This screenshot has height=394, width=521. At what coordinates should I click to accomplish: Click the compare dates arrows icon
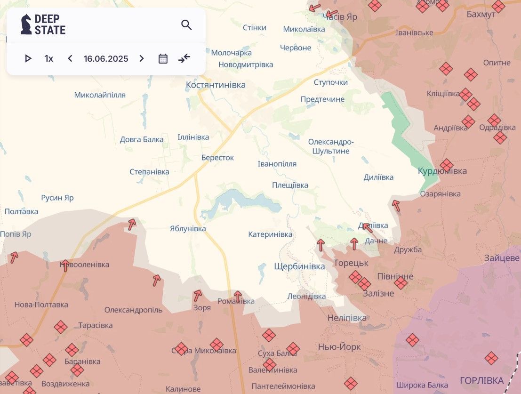tap(184, 59)
